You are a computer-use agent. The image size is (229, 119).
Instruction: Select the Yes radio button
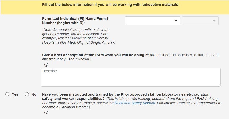tap(7, 94)
